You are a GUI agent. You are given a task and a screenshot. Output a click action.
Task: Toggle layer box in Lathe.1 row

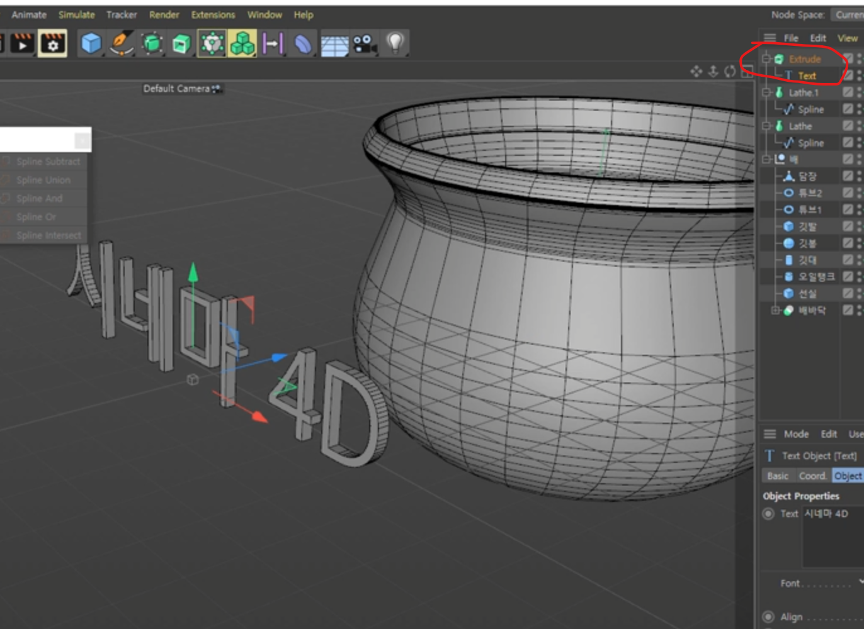coord(848,92)
